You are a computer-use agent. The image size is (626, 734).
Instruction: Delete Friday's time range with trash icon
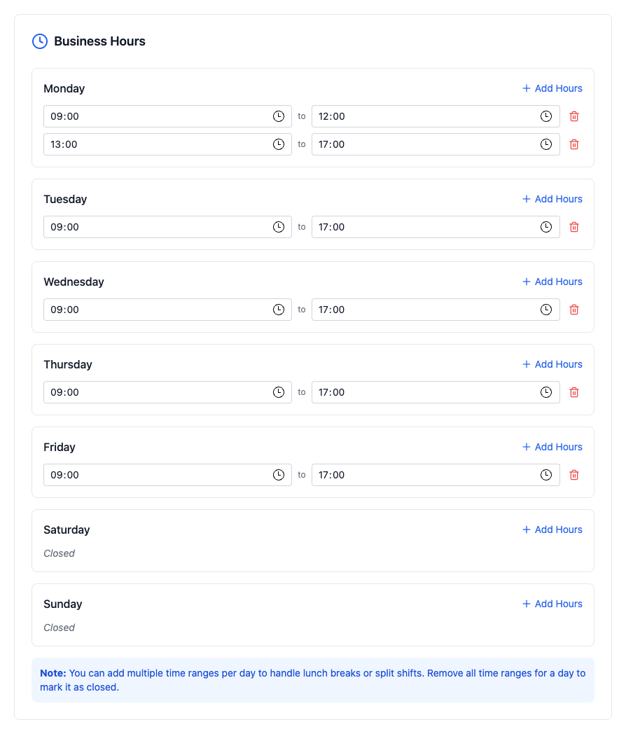click(x=574, y=475)
